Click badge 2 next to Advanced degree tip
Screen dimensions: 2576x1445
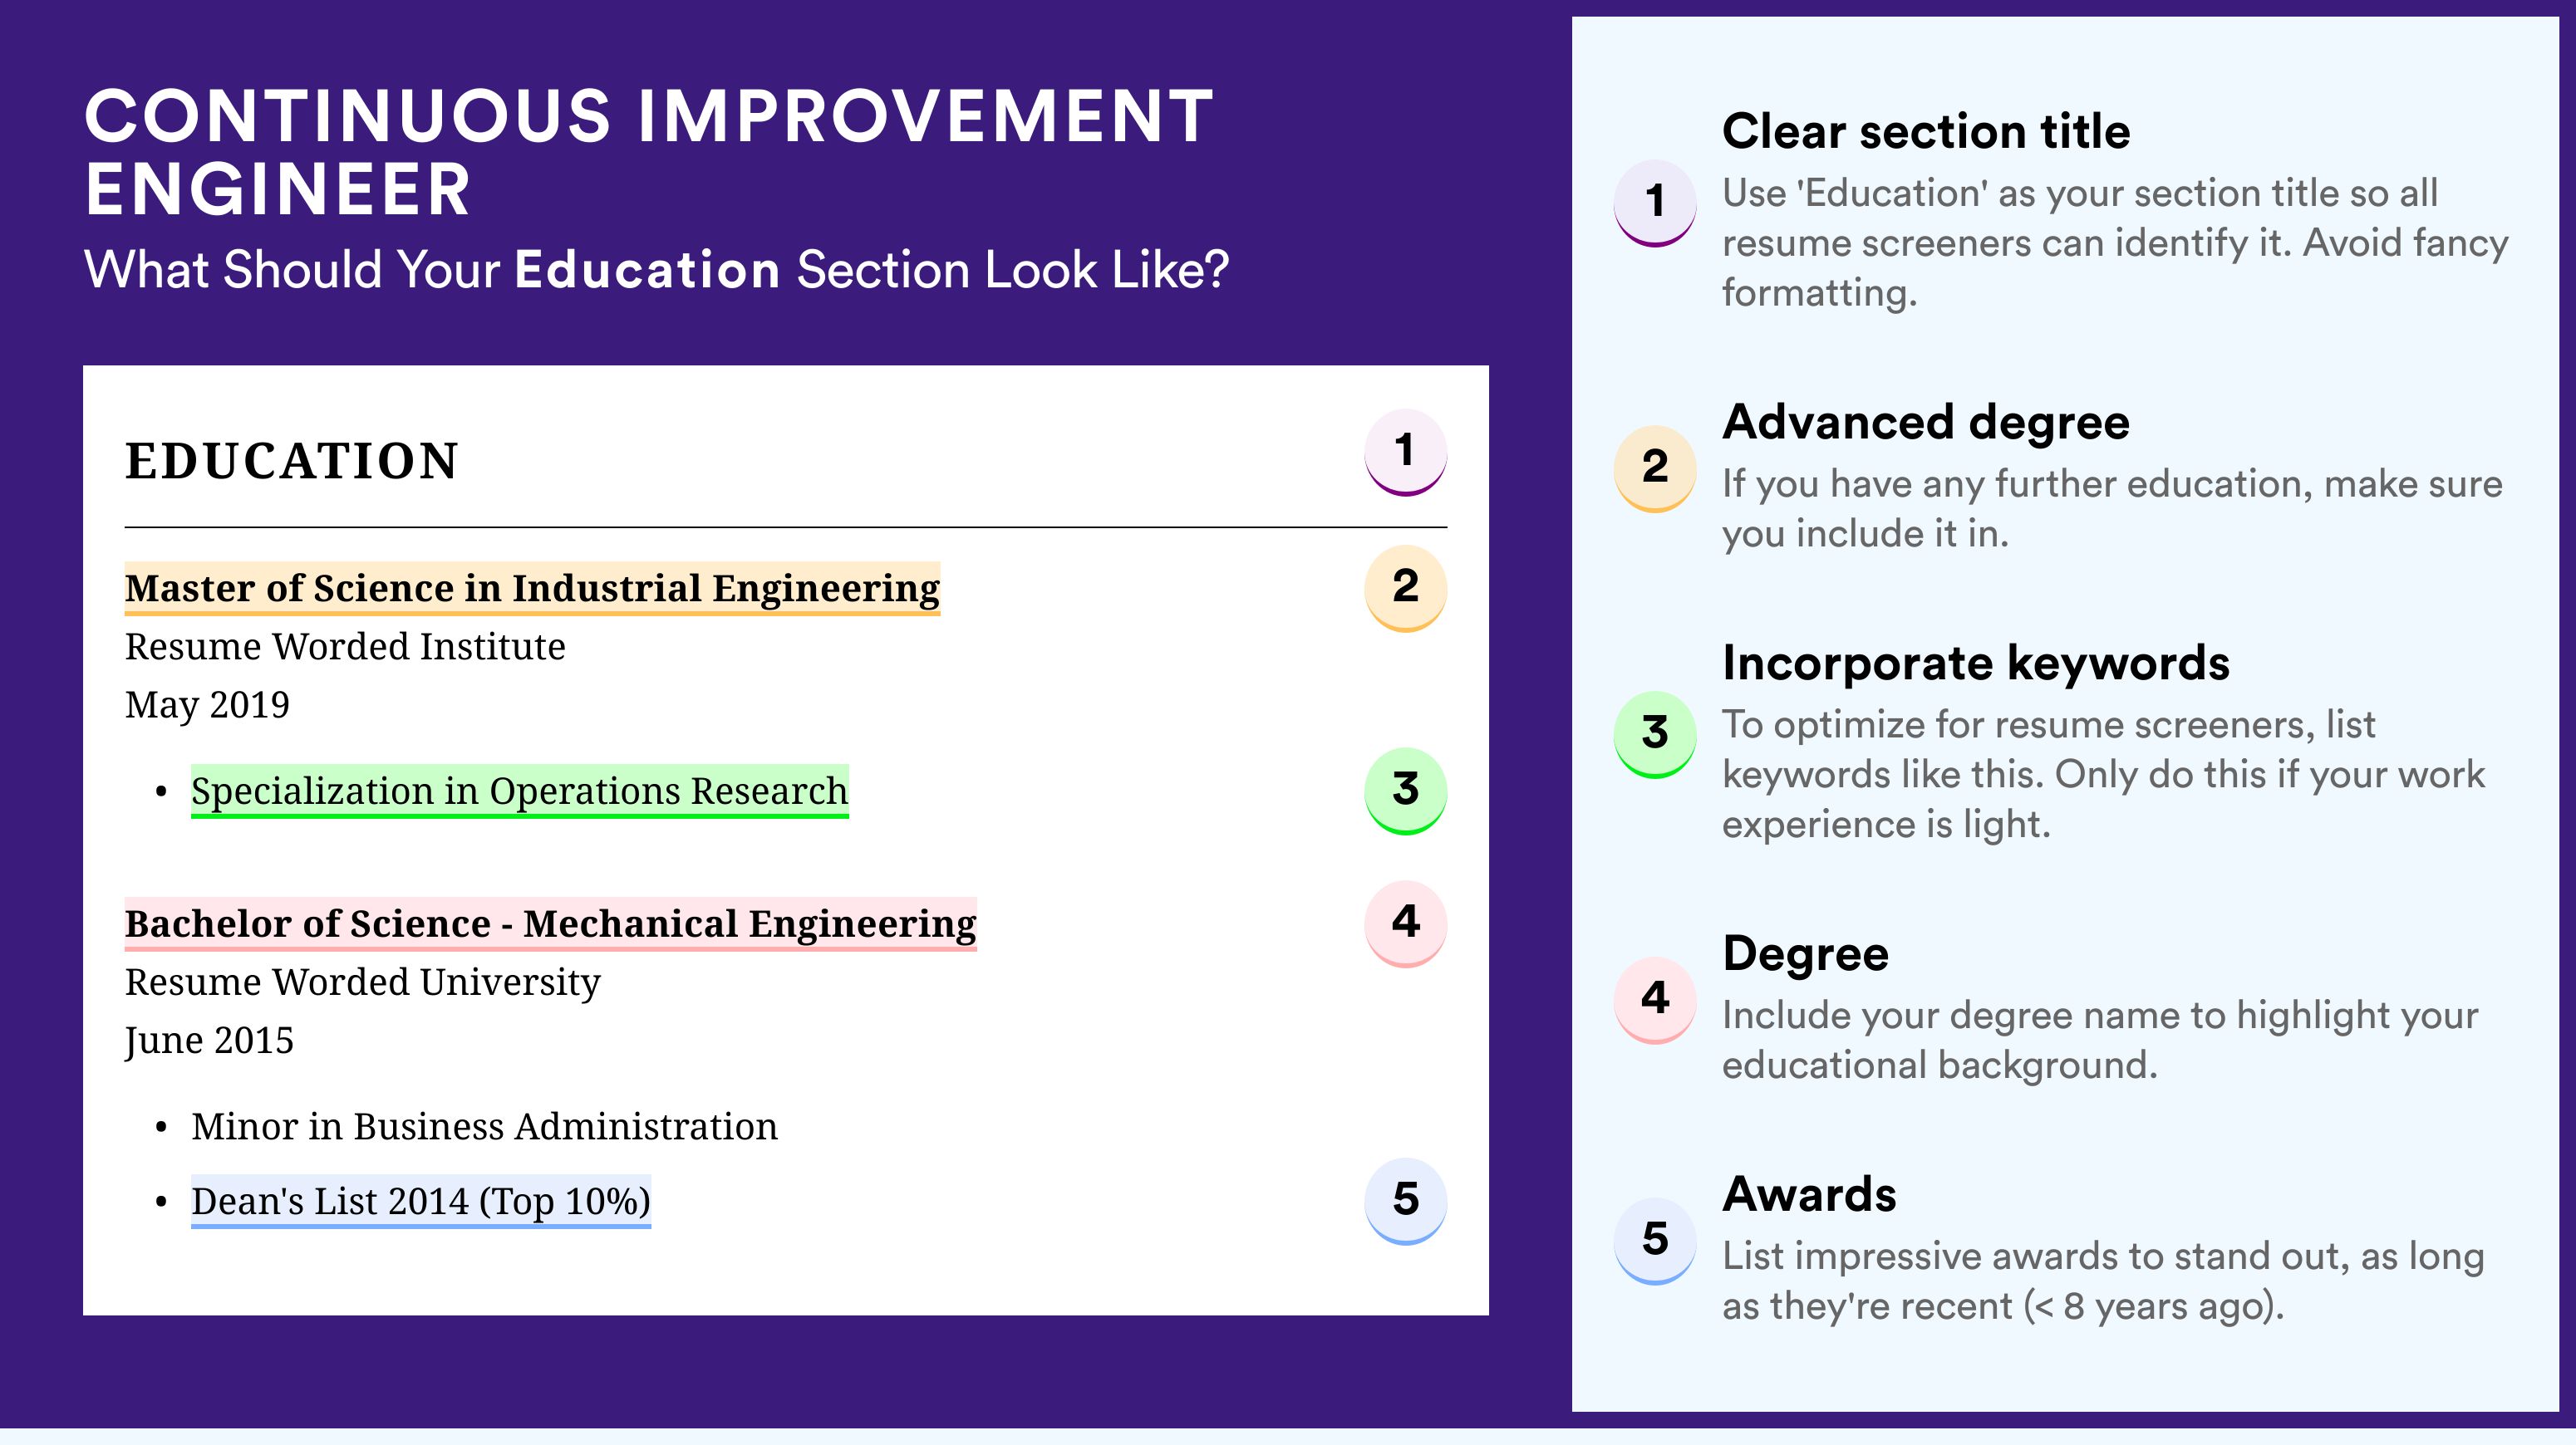[1655, 468]
